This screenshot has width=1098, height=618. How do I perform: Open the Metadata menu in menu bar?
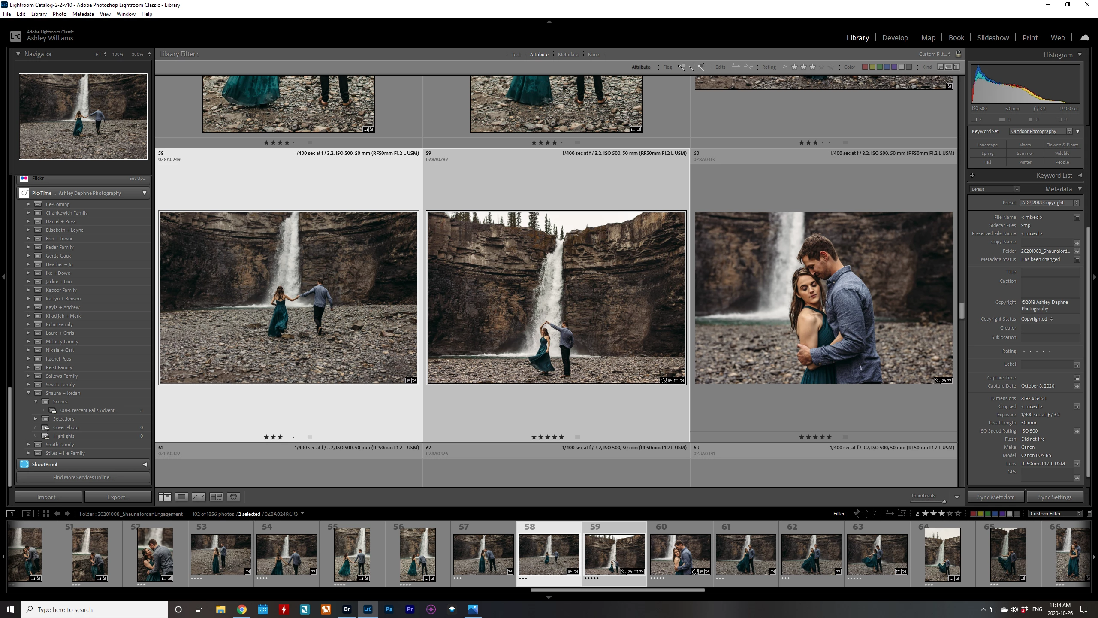83,14
